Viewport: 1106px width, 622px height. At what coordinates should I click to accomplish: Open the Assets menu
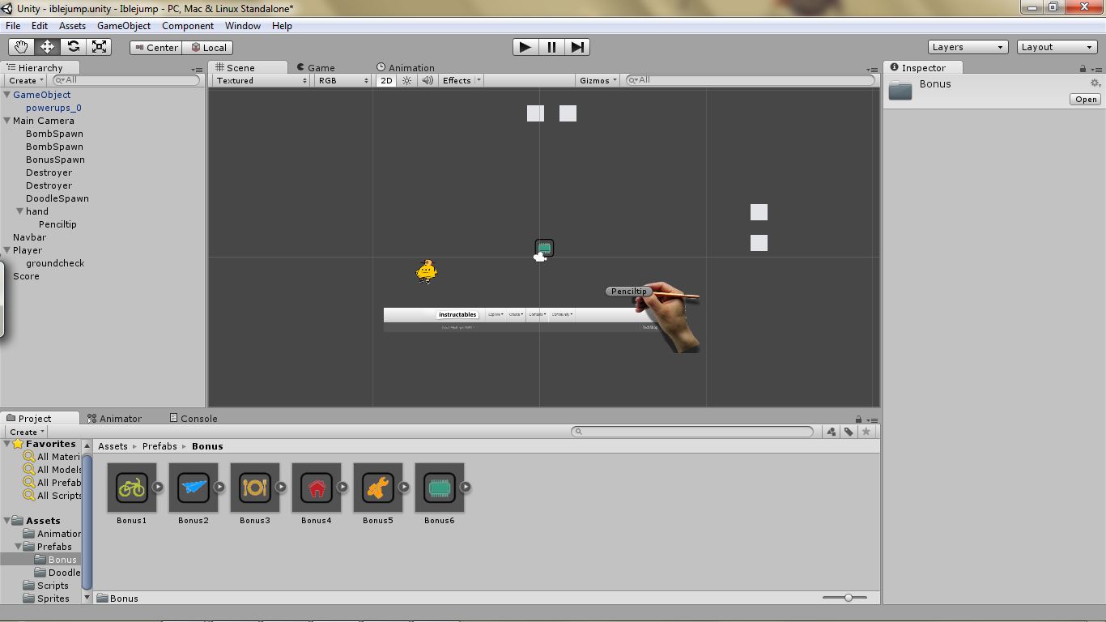72,26
